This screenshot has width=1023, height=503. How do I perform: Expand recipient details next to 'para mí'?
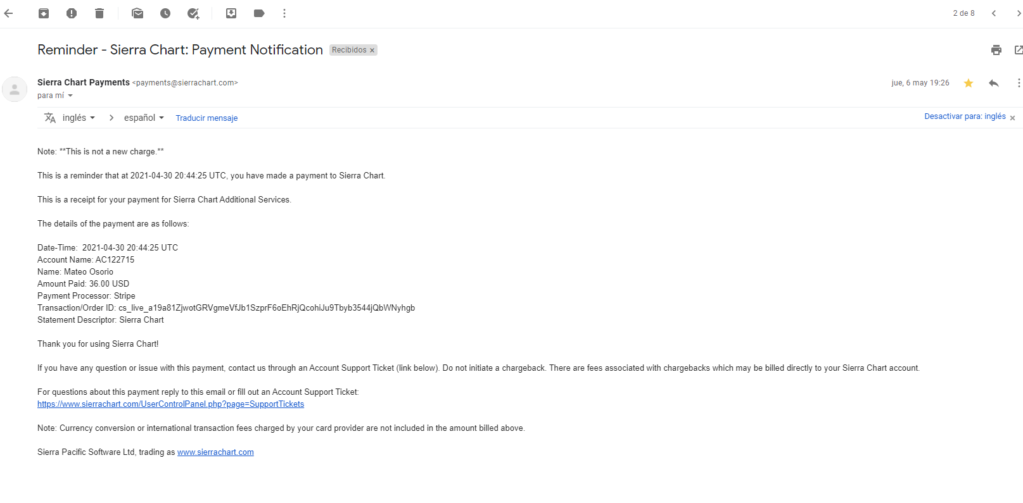[x=70, y=96]
